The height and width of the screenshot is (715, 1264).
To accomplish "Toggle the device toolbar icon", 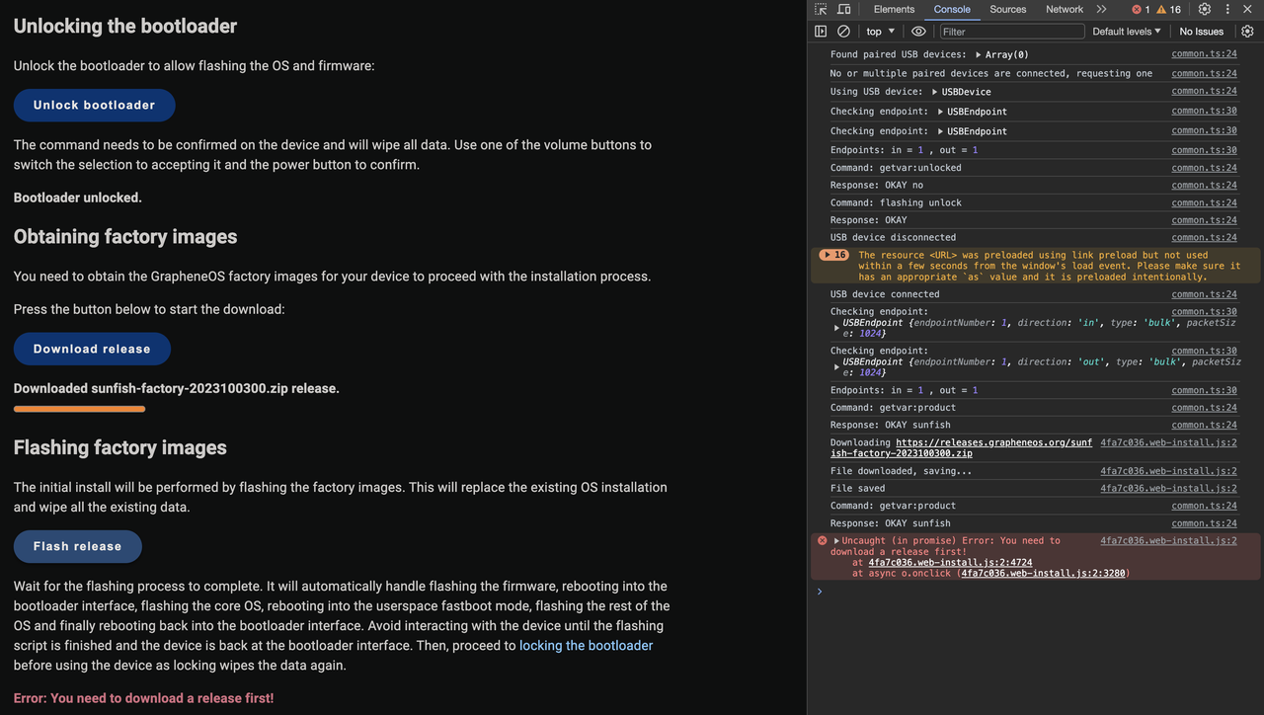I will point(844,9).
